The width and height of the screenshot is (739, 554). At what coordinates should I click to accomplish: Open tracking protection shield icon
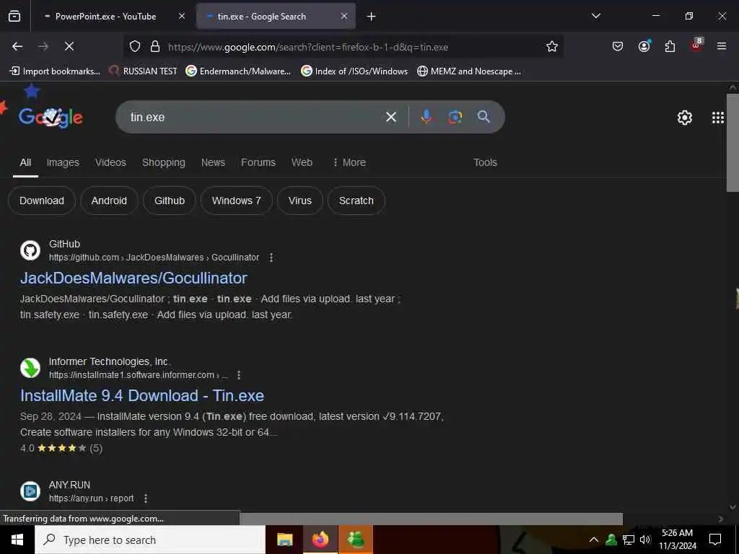135,46
